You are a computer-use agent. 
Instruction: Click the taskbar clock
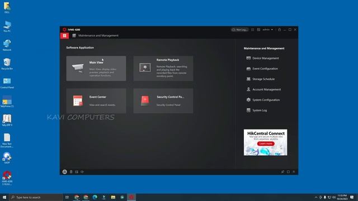(342, 197)
